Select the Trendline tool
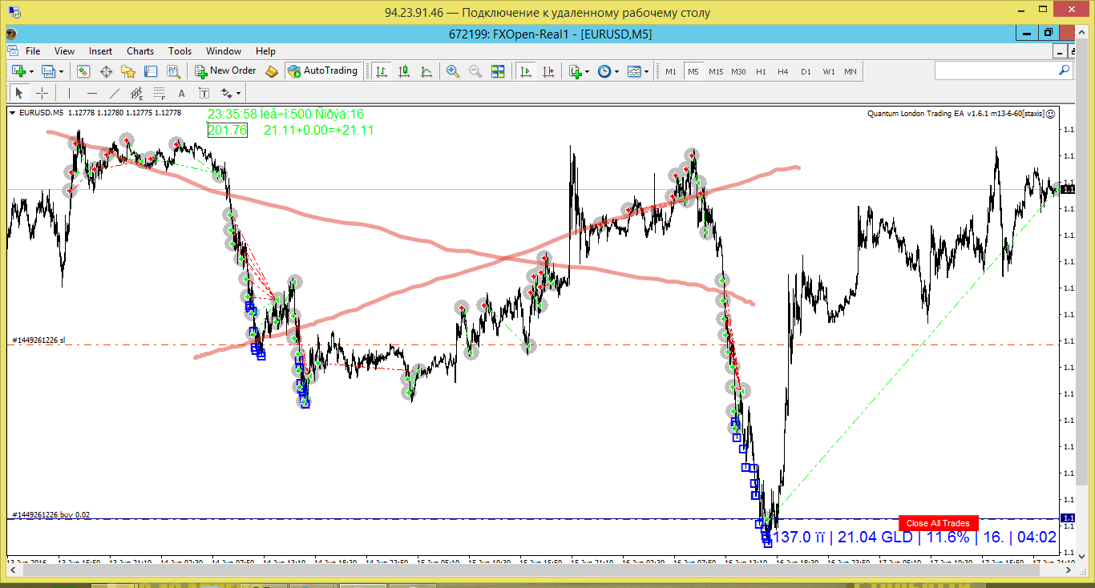 [115, 93]
